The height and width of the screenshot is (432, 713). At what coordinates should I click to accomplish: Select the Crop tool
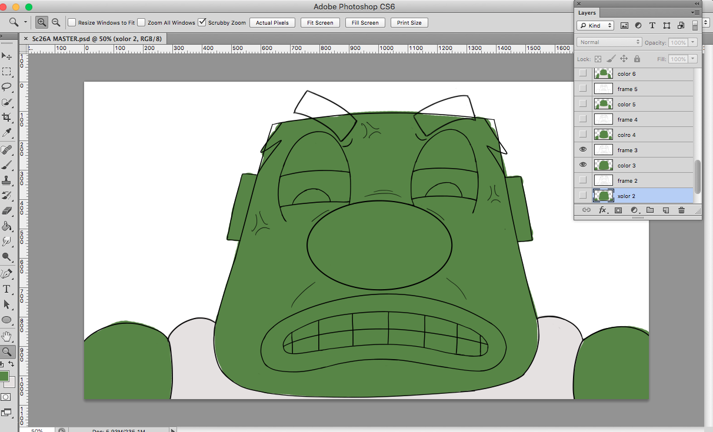coord(7,118)
